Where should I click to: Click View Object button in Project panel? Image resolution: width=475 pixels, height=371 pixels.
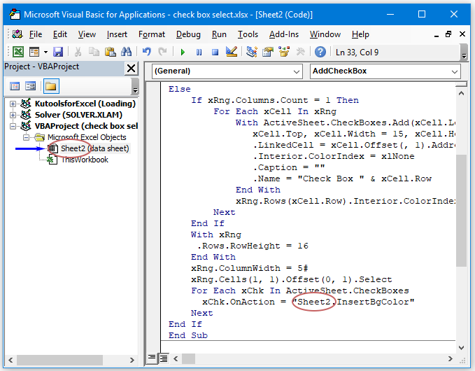click(x=31, y=85)
